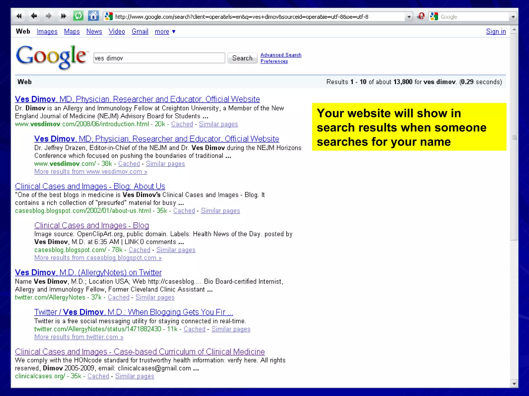
Task: Expand the address bar history dropdown
Action: [409, 17]
